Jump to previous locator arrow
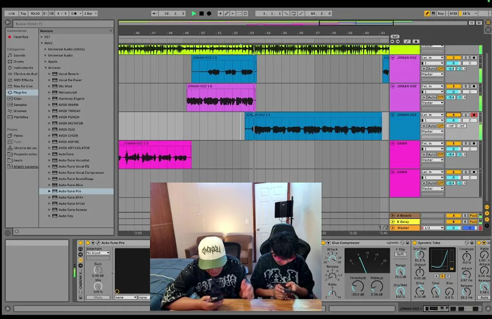492x319 pixels. (x=392, y=41)
